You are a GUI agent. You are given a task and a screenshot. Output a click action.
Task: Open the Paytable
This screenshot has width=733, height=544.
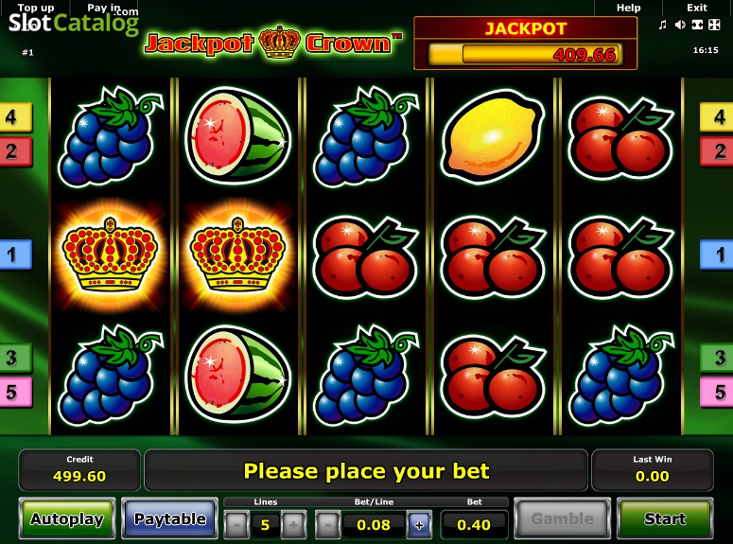click(x=169, y=518)
